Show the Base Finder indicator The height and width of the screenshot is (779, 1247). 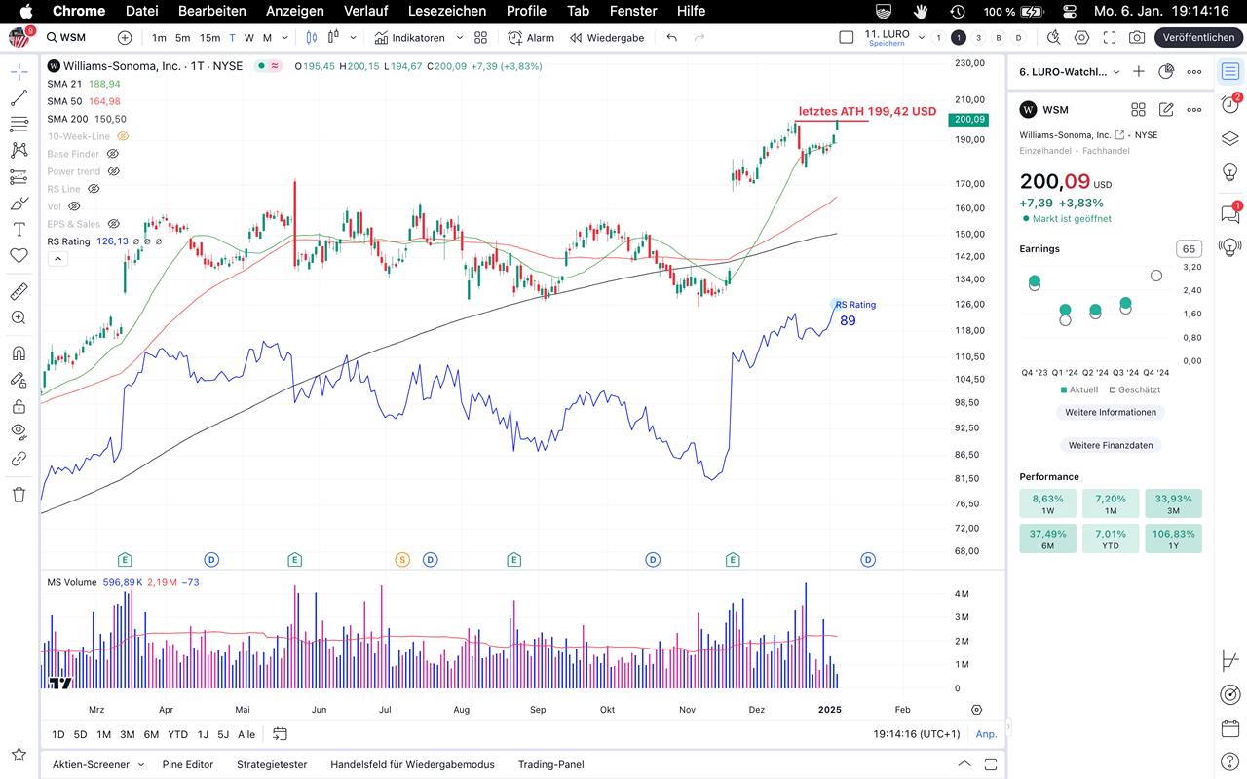click(x=112, y=154)
